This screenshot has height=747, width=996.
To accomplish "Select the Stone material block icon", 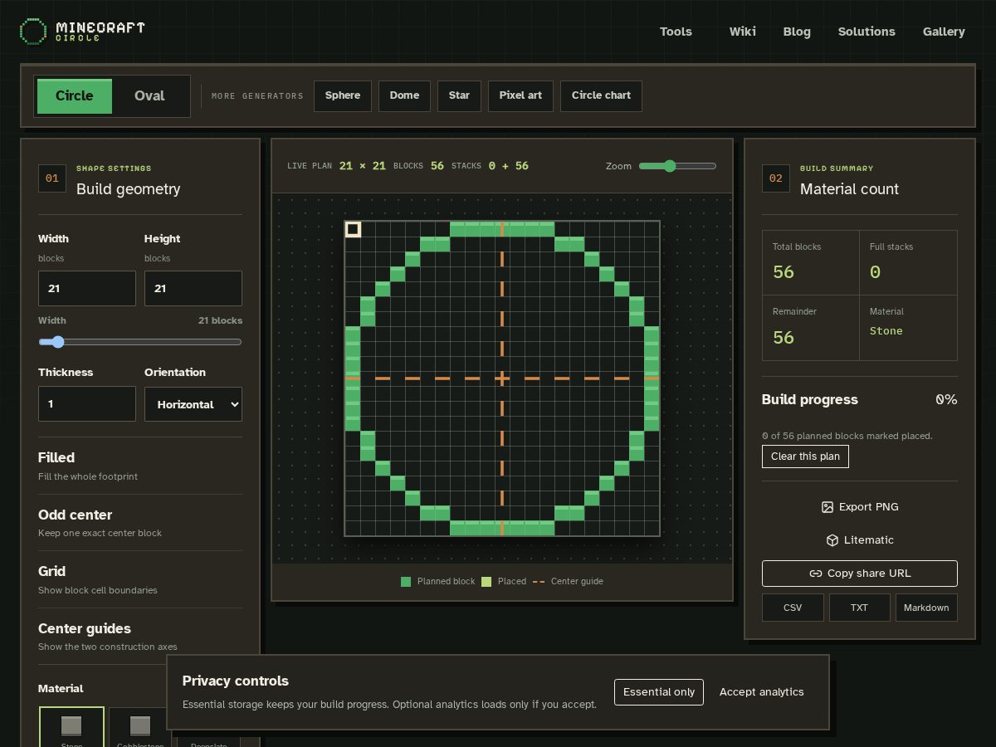I will coord(71,725).
